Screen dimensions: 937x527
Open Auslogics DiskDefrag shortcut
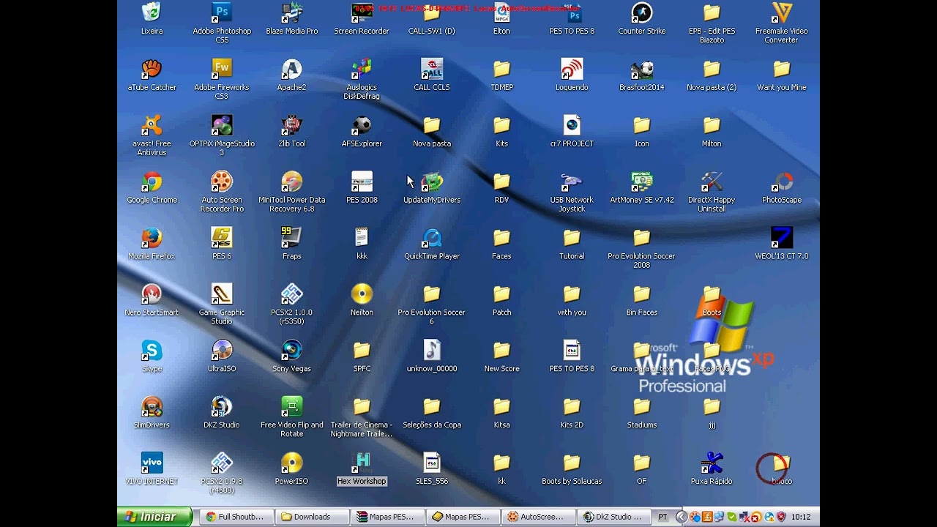[362, 69]
